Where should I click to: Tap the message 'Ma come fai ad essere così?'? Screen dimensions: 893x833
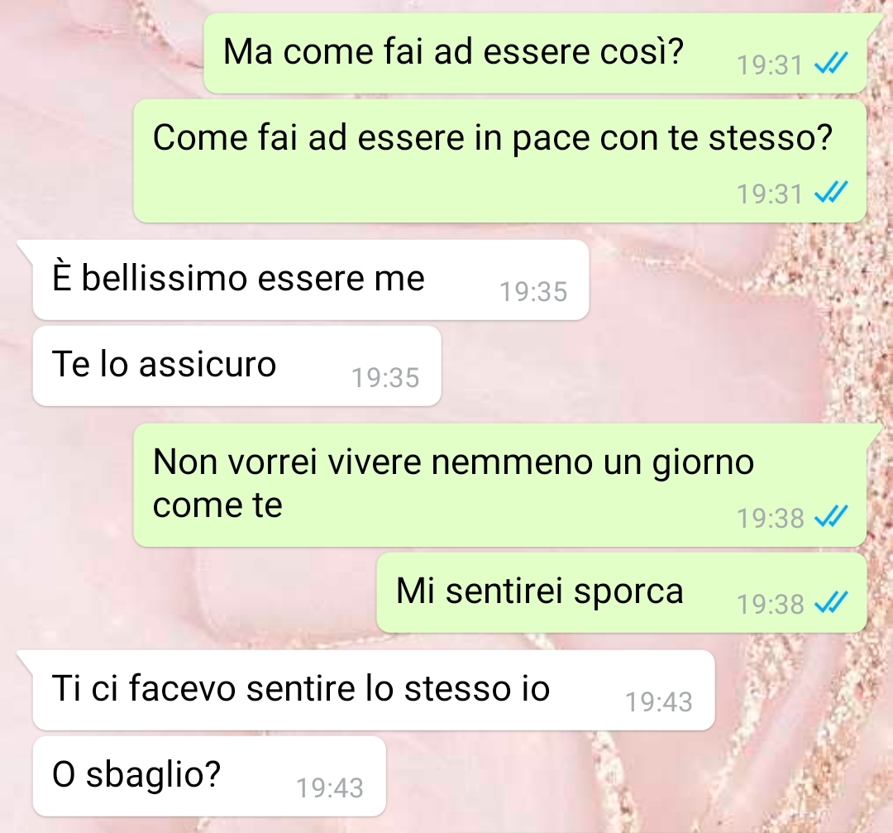click(535, 53)
